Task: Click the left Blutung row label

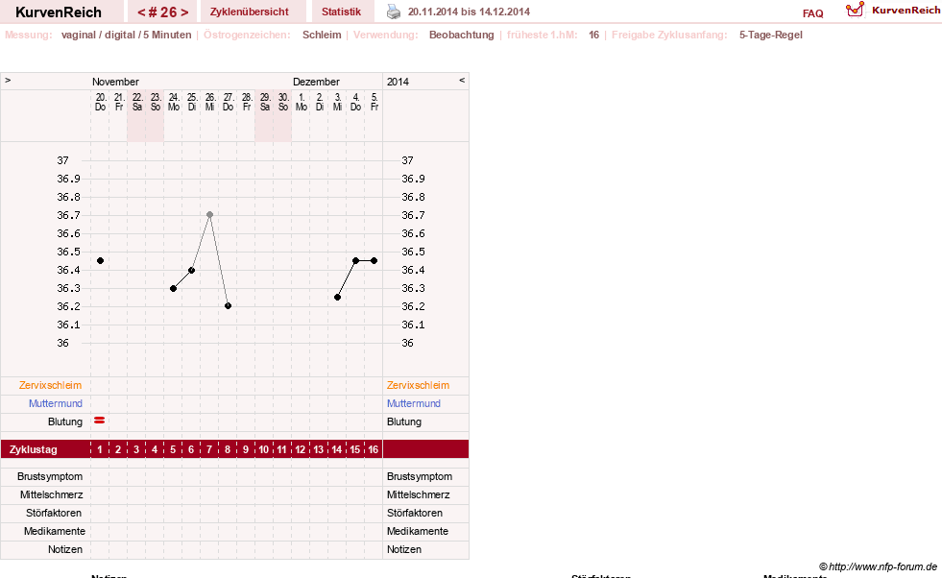Action: pos(65,421)
